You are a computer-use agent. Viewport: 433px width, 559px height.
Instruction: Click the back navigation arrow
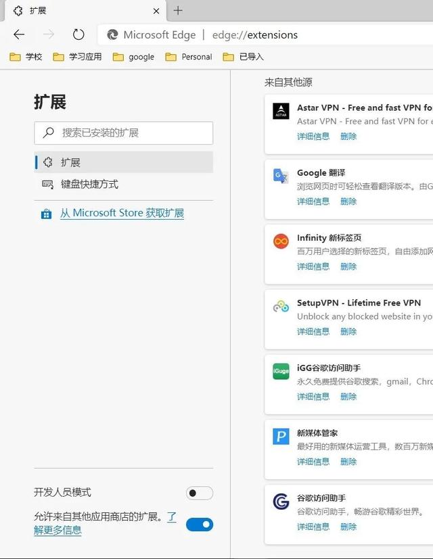(x=19, y=34)
